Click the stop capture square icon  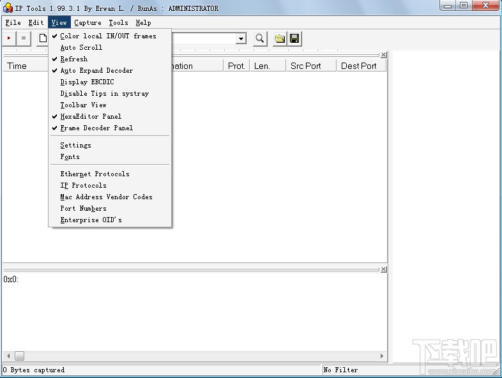(24, 38)
